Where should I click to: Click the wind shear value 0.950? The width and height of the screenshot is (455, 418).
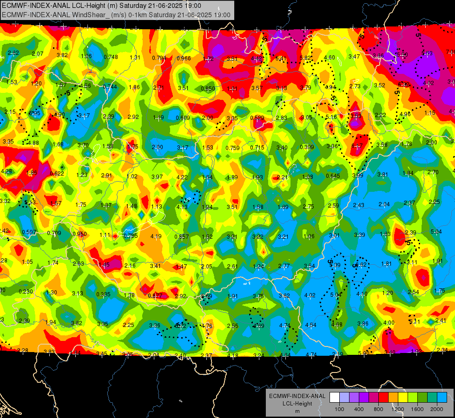click(x=79, y=234)
